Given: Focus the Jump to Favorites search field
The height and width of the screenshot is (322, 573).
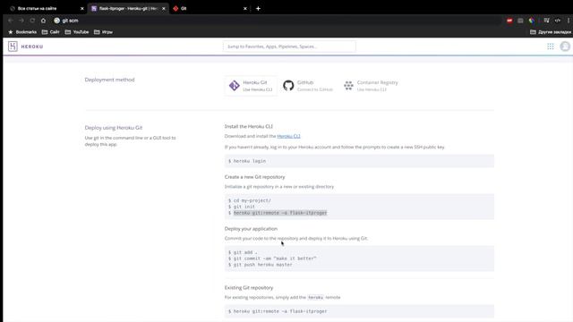Looking at the screenshot, I should (289, 47).
